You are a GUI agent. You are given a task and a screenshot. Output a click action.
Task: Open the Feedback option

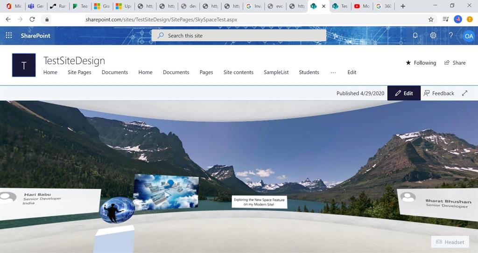439,93
